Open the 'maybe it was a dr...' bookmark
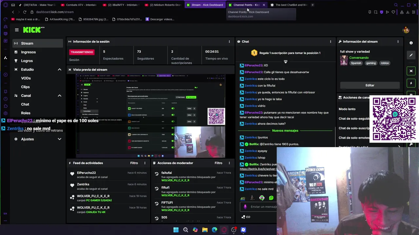Image resolution: width=419 pixels, height=235 pixels. pyautogui.click(x=25, y=19)
